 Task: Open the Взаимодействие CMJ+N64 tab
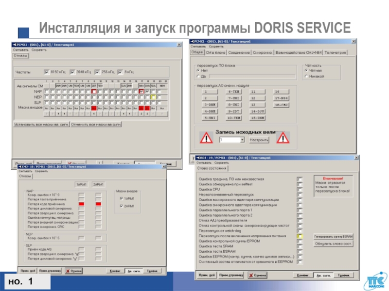299,52
